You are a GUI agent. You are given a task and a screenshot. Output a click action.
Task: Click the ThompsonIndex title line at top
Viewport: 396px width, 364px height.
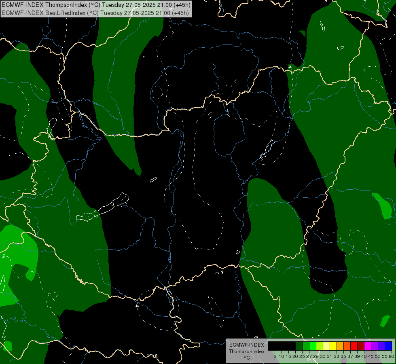(x=96, y=4)
